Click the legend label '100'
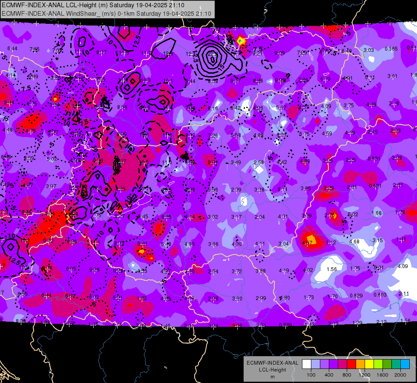 click(x=311, y=375)
